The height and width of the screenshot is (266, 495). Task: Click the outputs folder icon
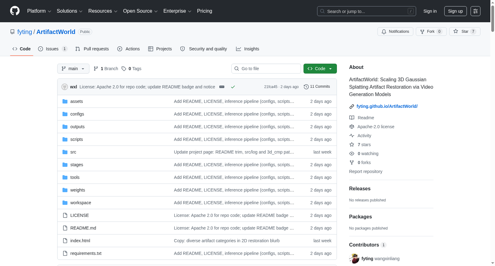tap(65, 127)
